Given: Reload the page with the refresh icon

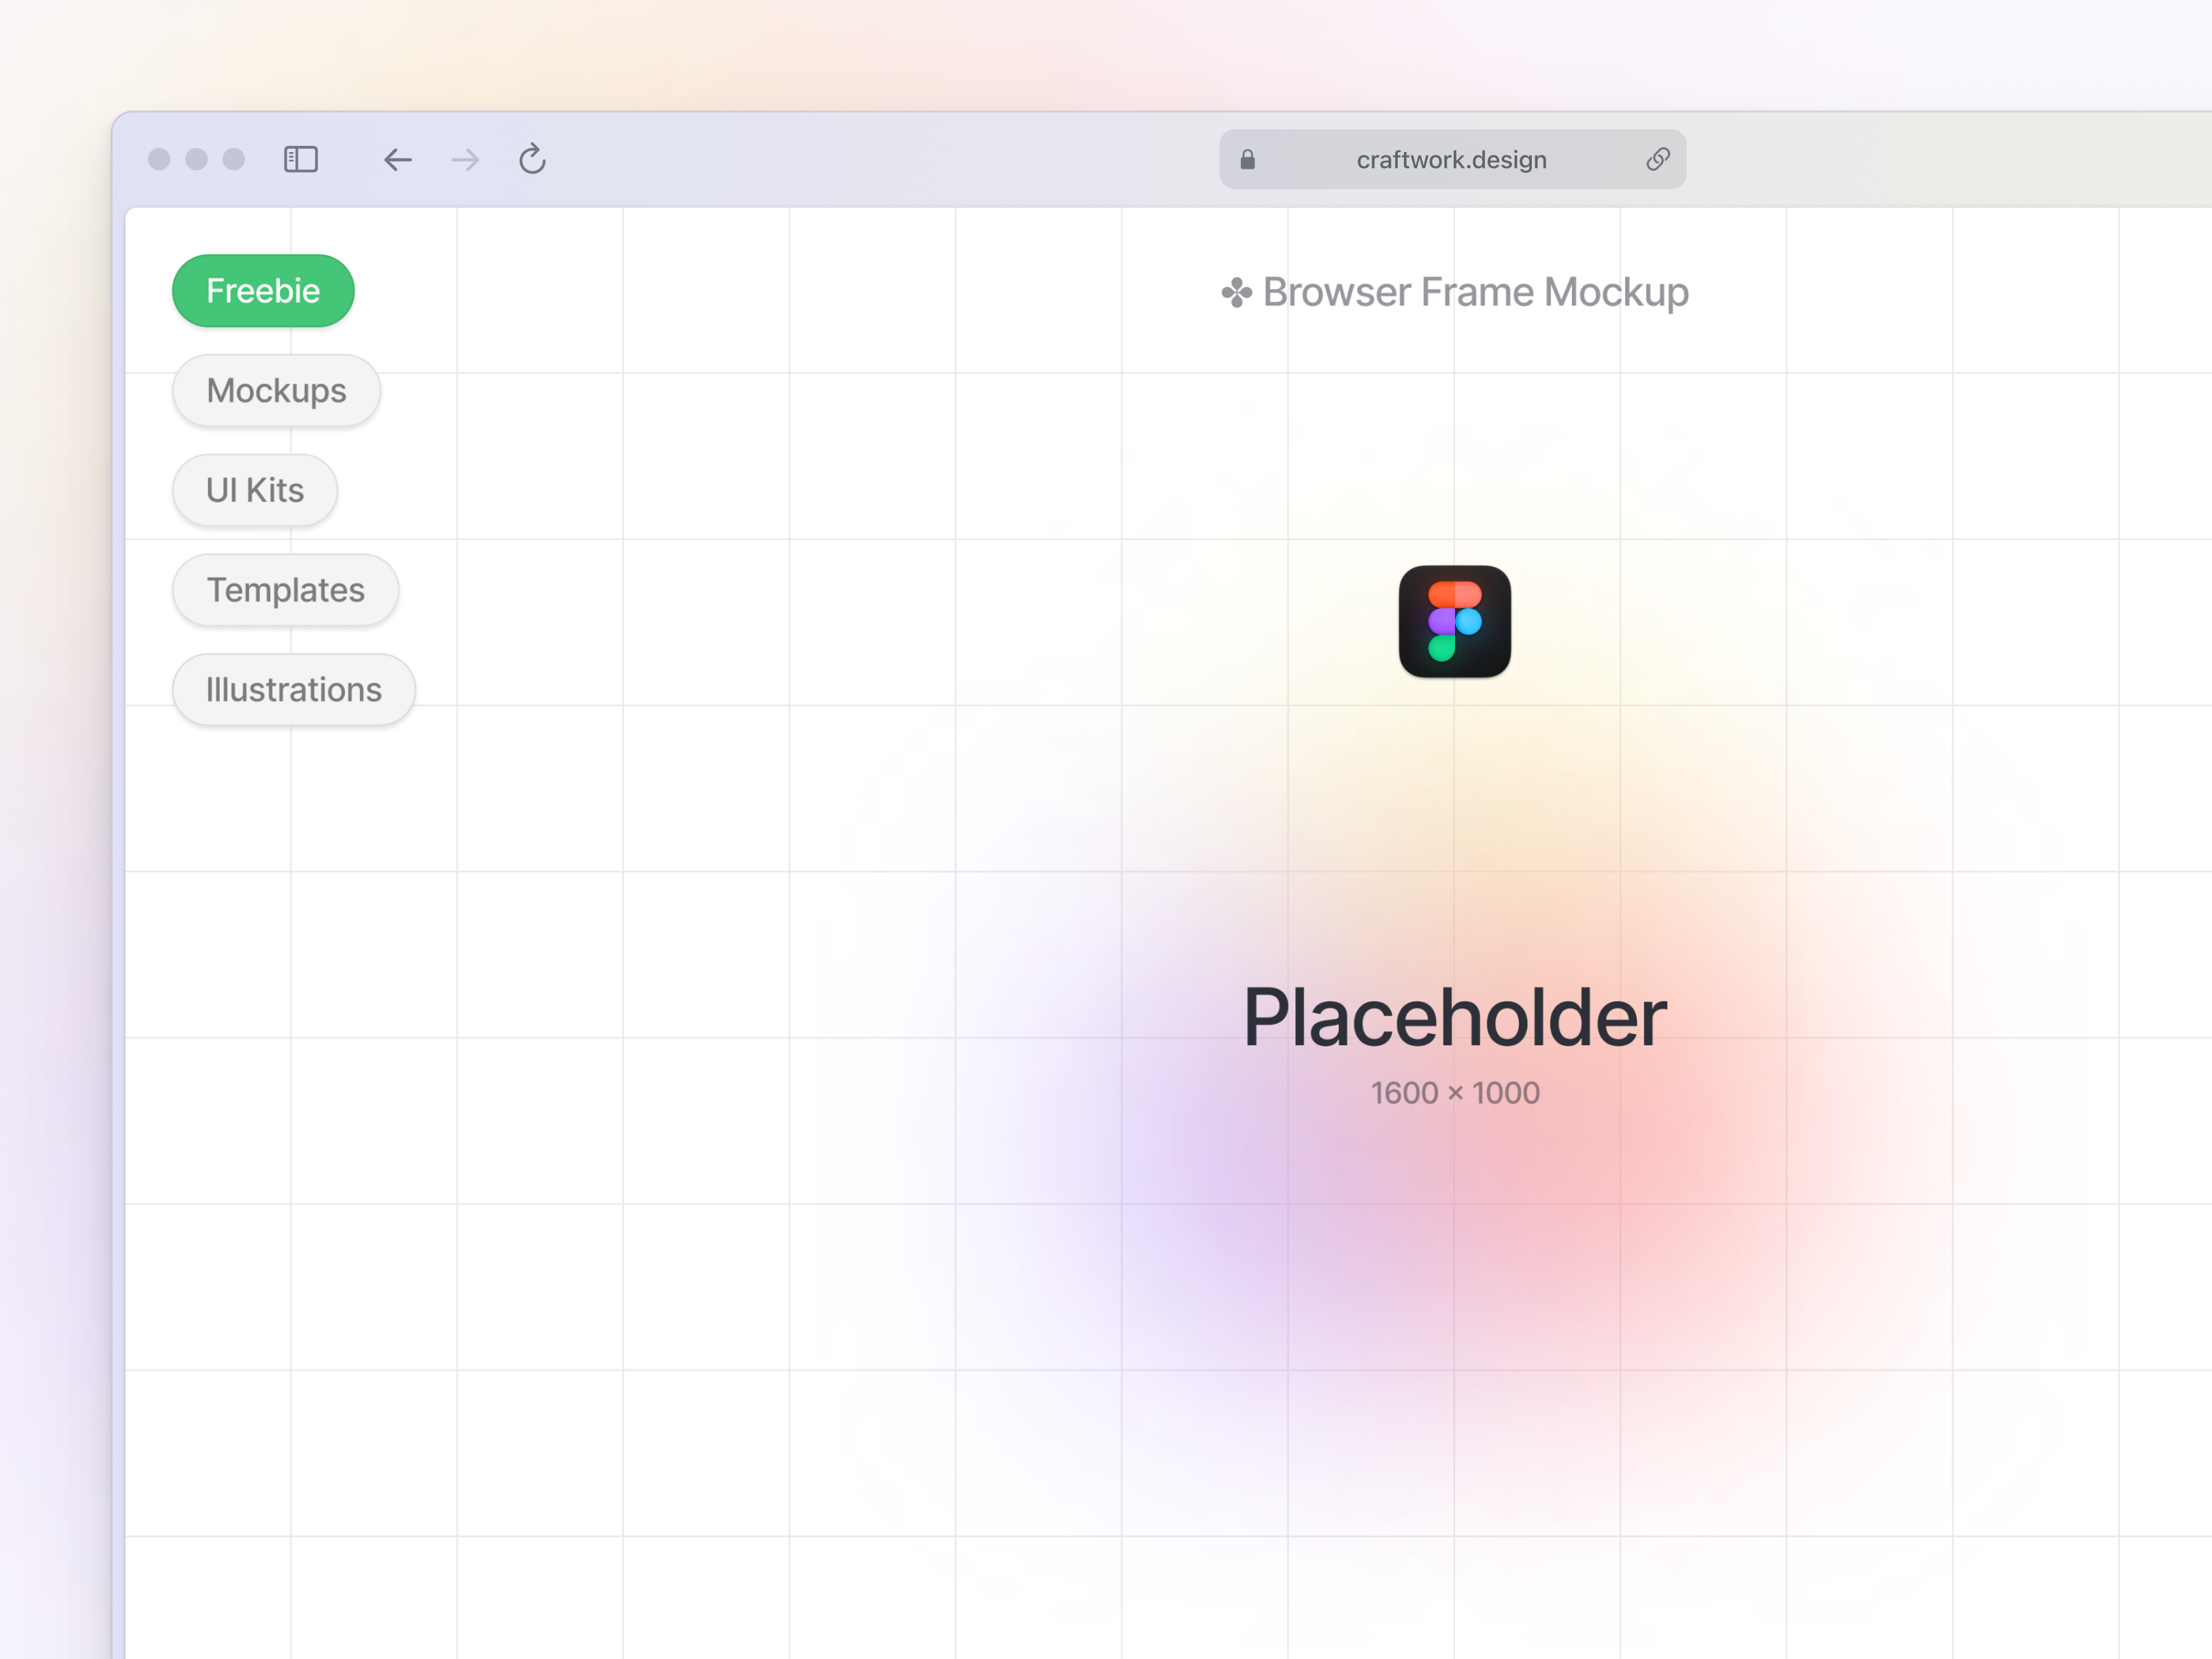Looking at the screenshot, I should 532,158.
